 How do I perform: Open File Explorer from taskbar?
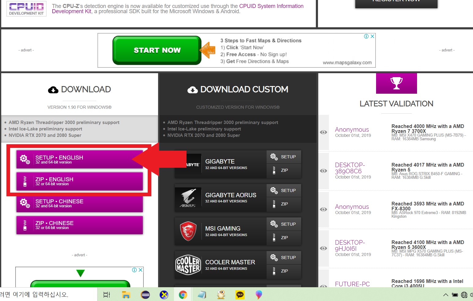[x=126, y=295]
